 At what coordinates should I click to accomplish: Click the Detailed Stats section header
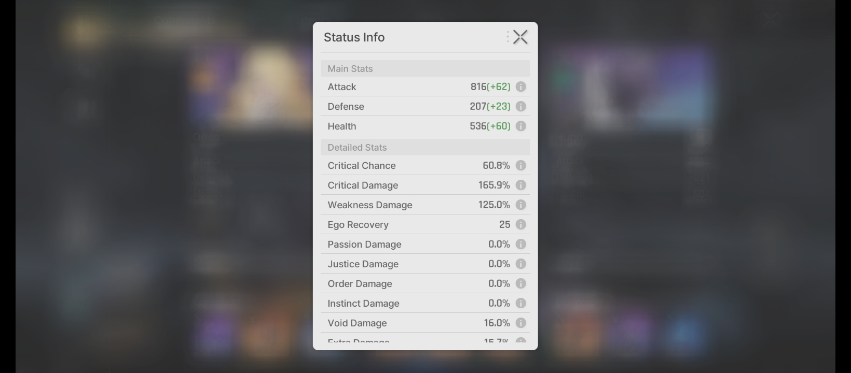[x=425, y=148]
